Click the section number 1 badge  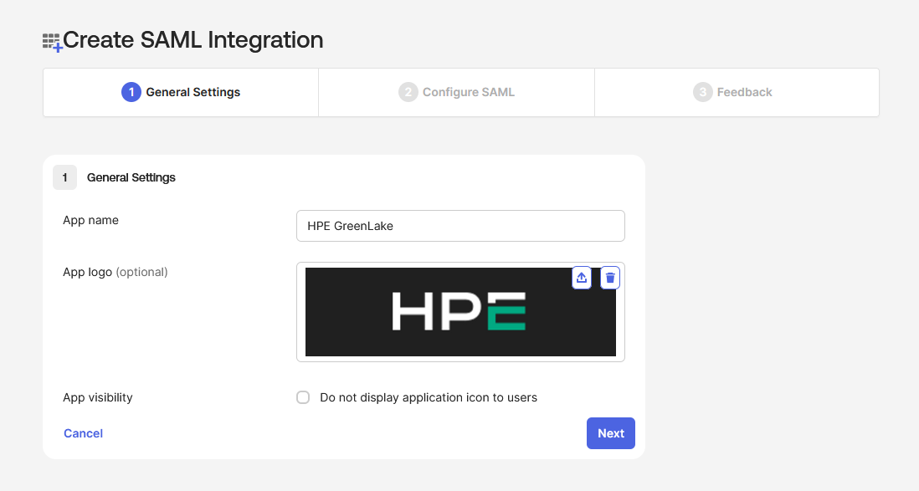click(x=64, y=177)
